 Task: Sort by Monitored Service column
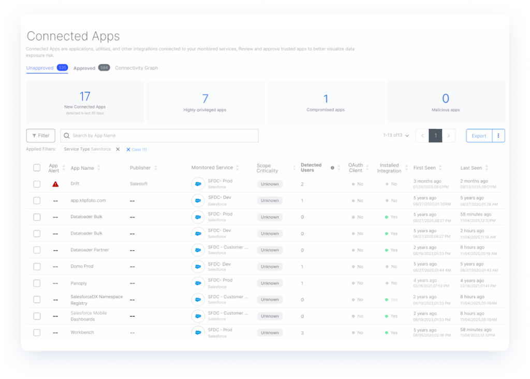(238, 168)
